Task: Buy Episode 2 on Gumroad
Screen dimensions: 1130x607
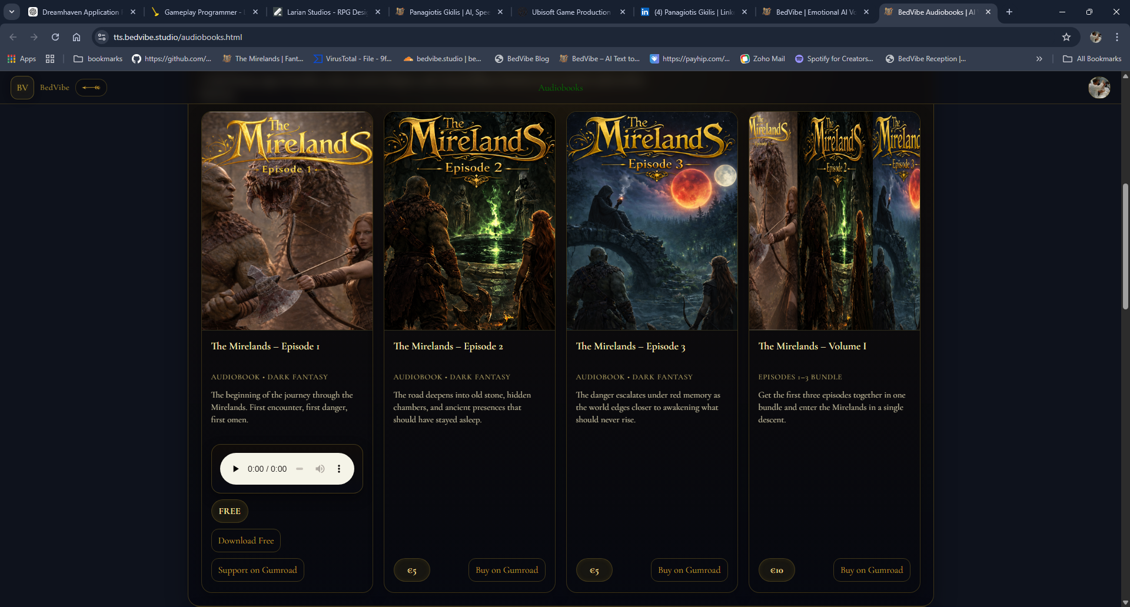Action: click(507, 570)
